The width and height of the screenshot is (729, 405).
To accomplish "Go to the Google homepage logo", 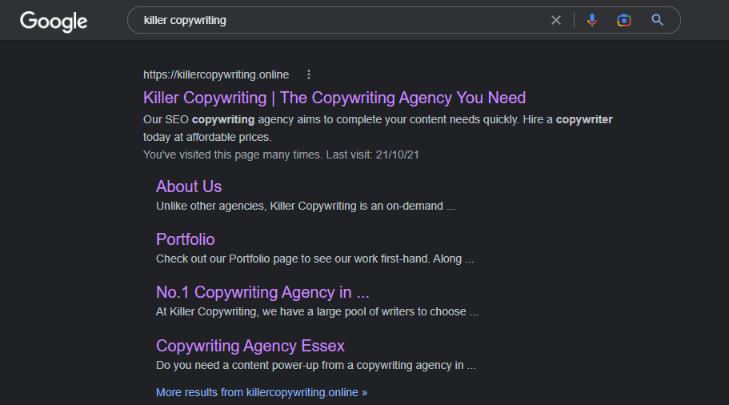I will 54,22.
